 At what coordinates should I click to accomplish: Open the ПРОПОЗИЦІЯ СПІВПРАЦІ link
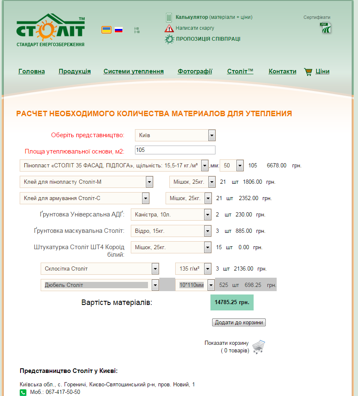(x=208, y=39)
